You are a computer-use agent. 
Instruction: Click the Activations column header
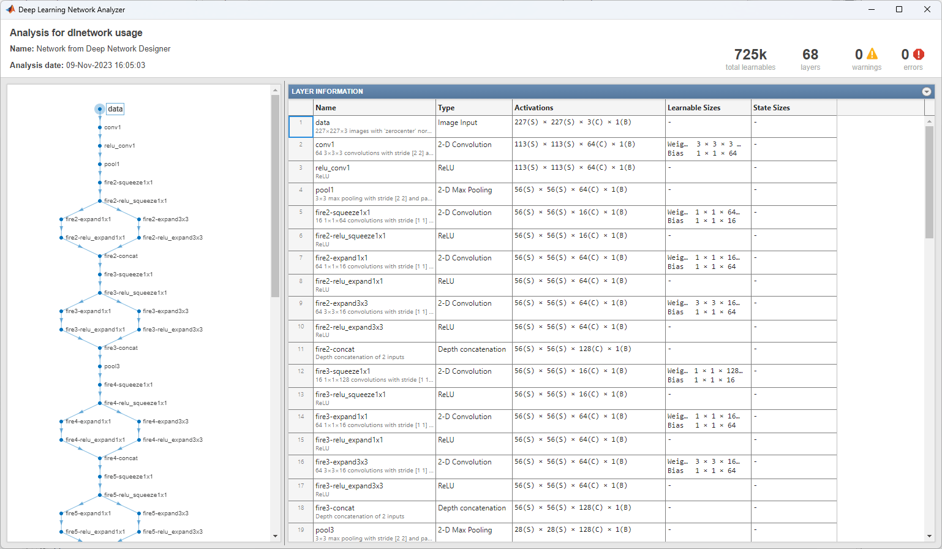533,108
